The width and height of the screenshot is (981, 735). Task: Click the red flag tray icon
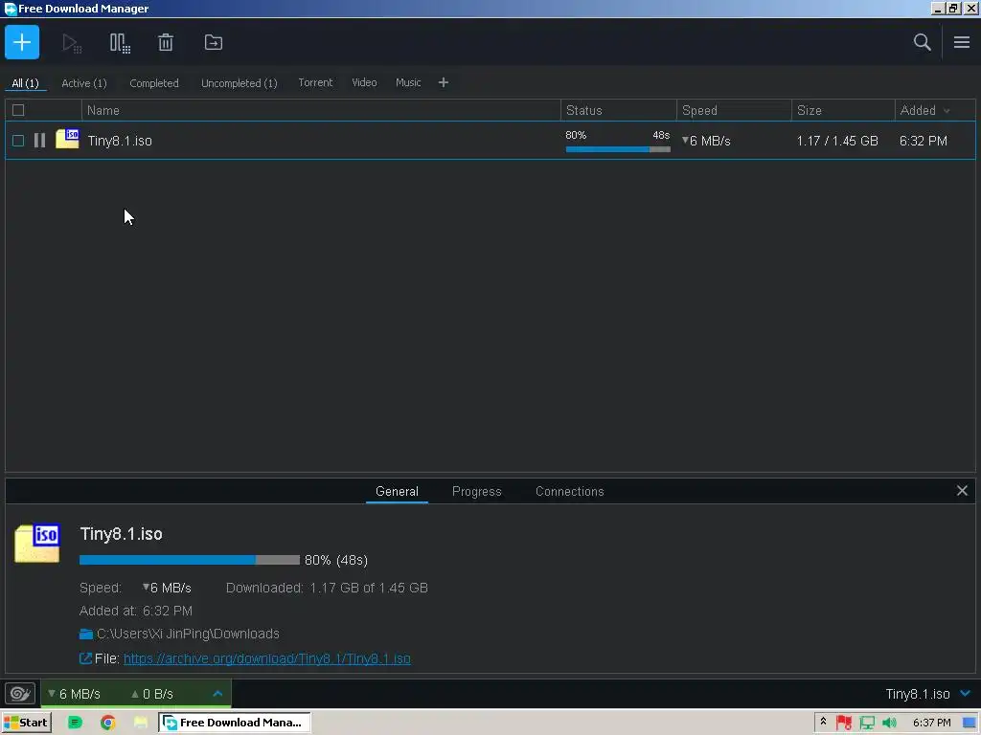844,723
